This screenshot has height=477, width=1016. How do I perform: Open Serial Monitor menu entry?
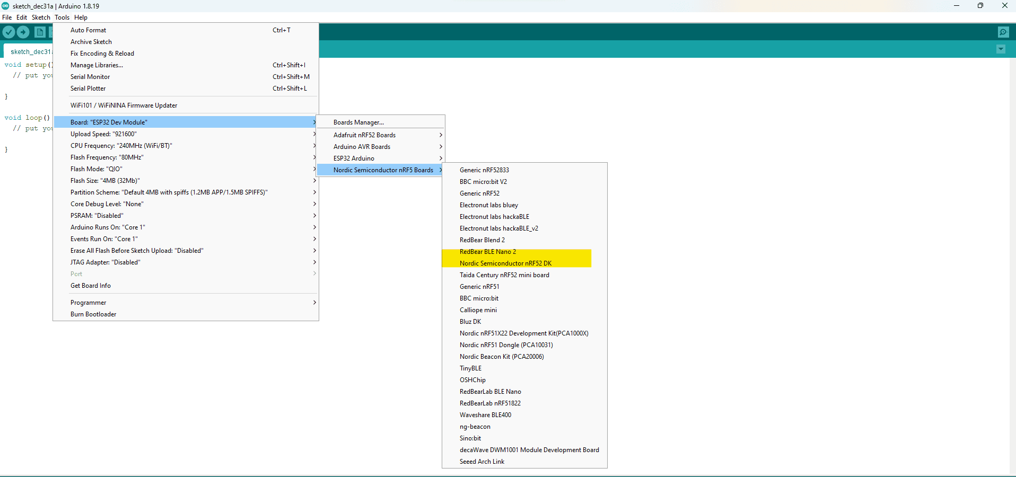(x=186, y=77)
